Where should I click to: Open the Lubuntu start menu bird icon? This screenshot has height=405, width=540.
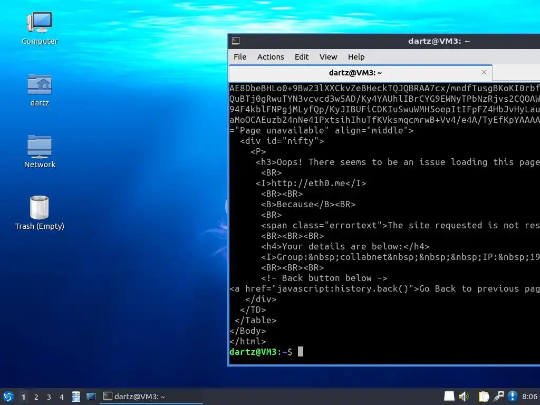tap(8, 397)
